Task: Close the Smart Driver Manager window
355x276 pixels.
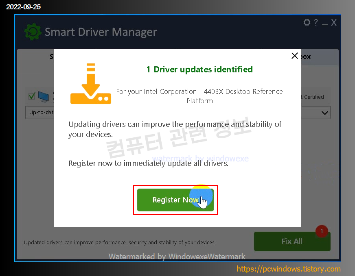Action: [x=334, y=22]
